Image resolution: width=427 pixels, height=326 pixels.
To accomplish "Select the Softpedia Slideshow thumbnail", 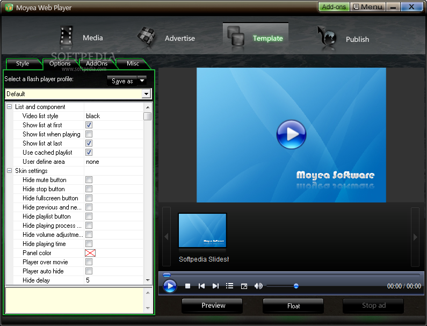I will click(202, 230).
